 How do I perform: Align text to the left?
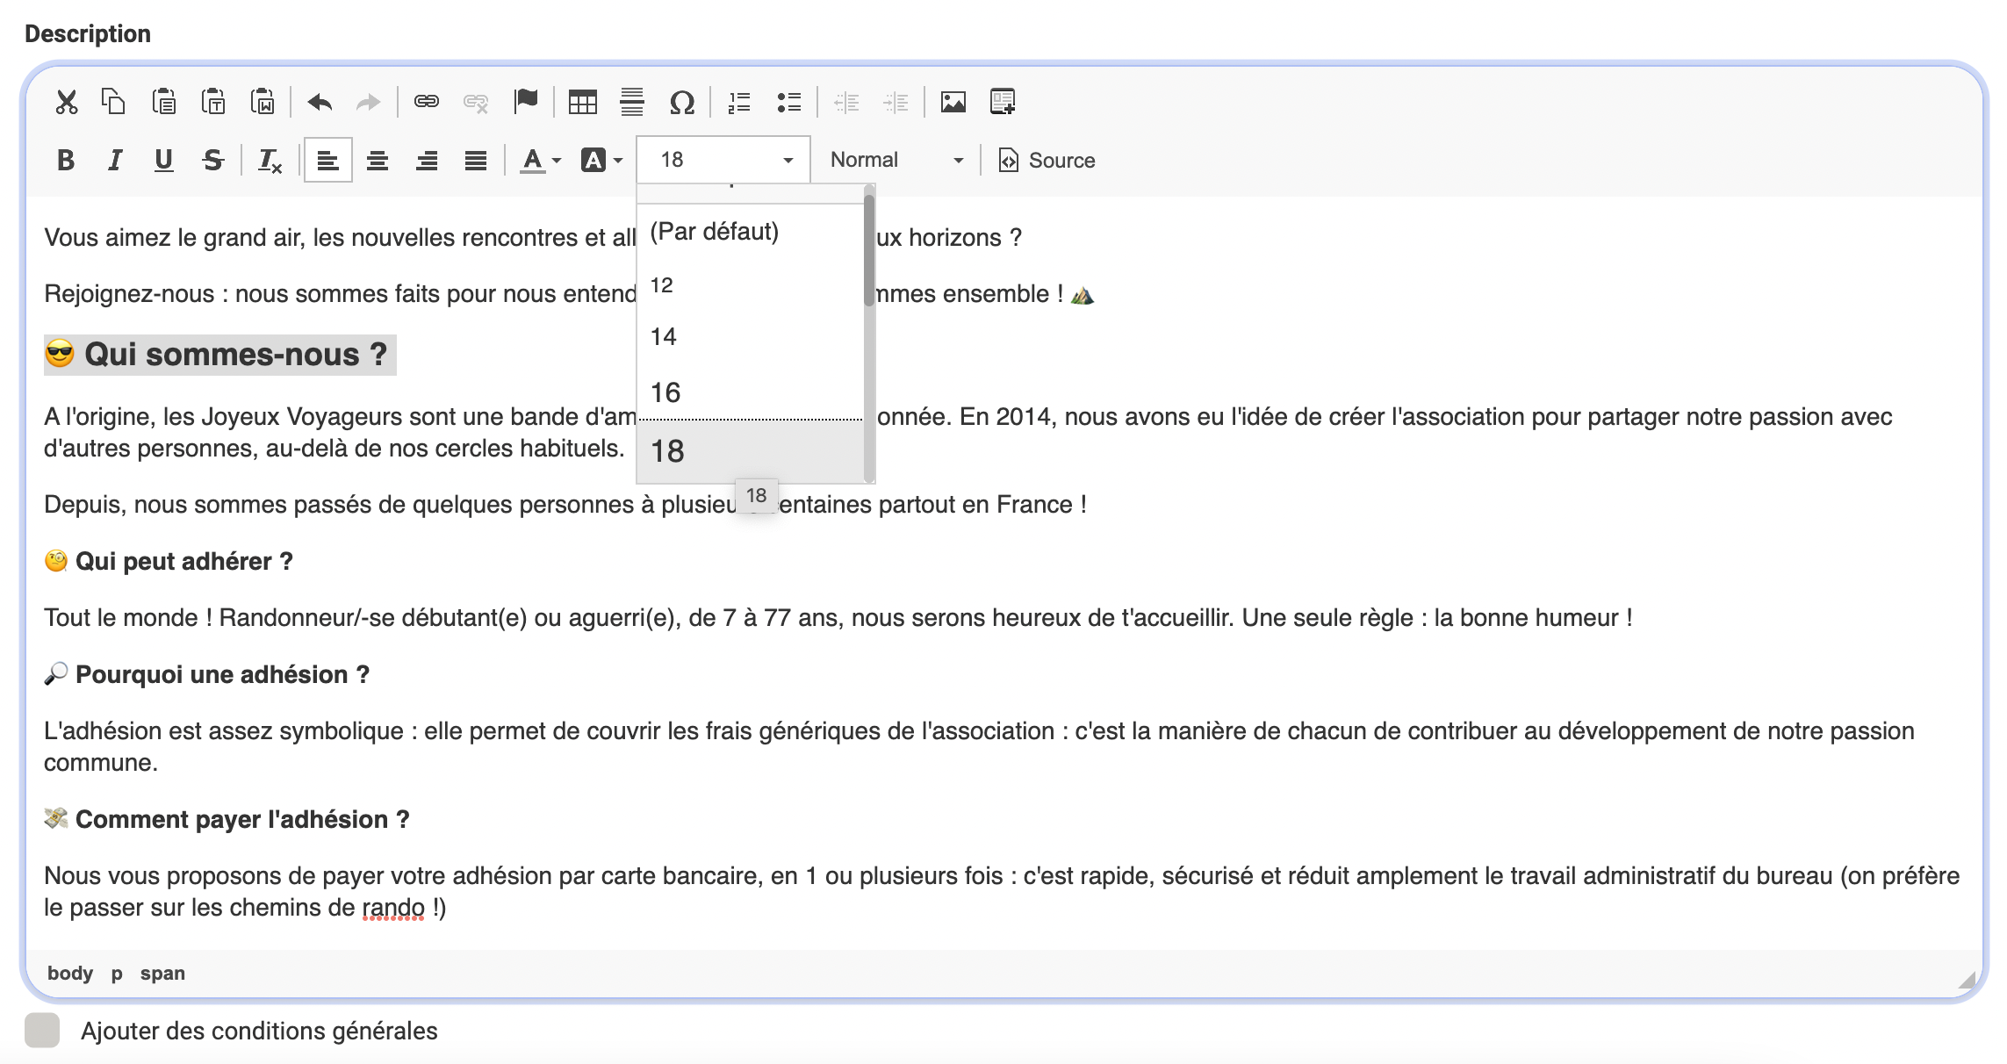tap(327, 161)
